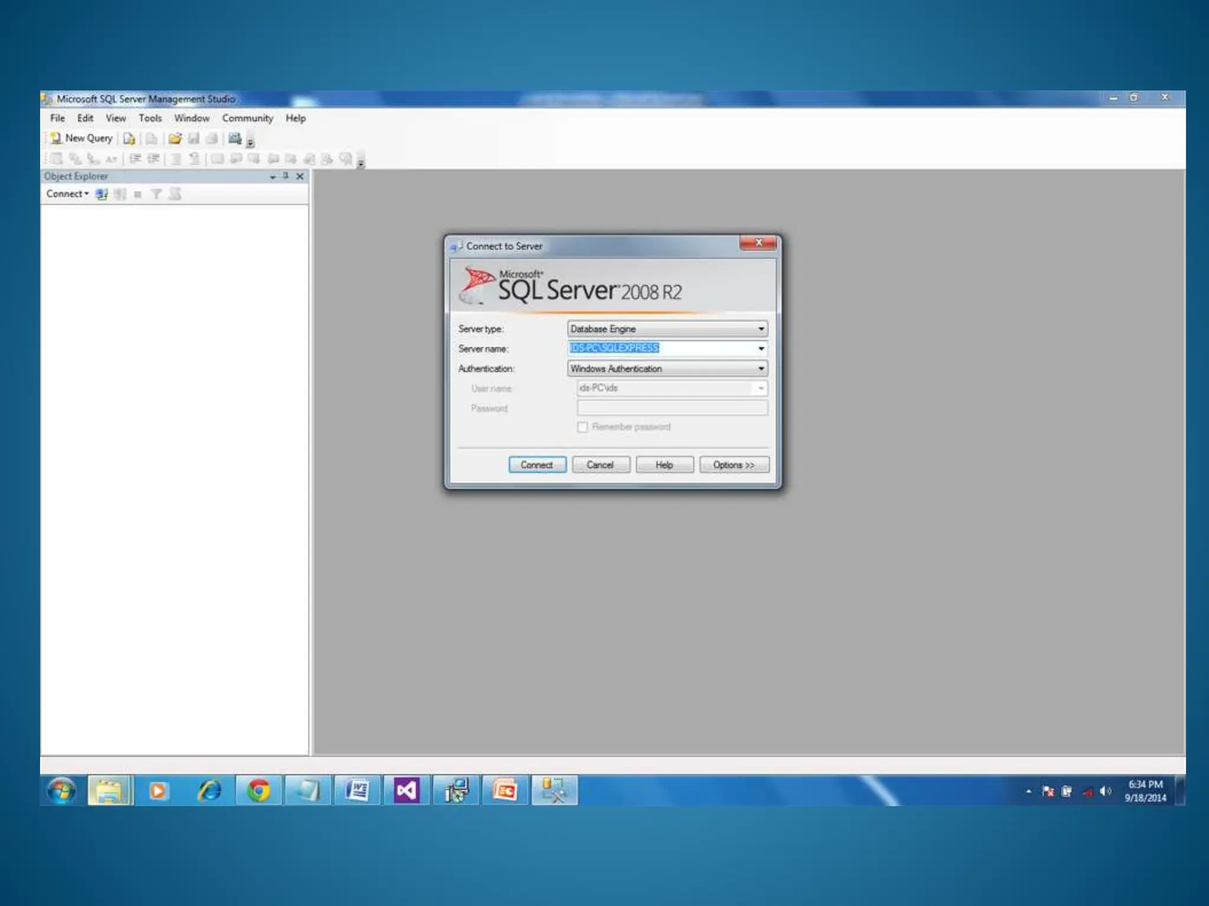Click the Open File folder icon

pyautogui.click(x=175, y=139)
